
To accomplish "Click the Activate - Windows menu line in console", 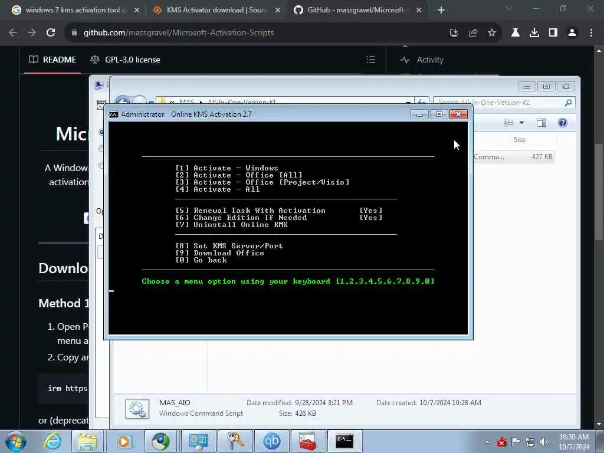I will 226,168.
